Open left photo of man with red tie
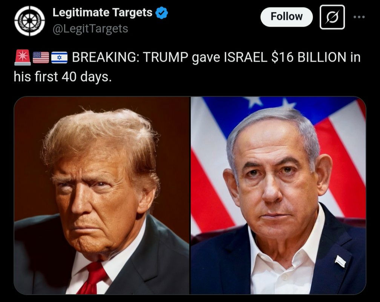The height and width of the screenshot is (302, 380). [x=101, y=195]
